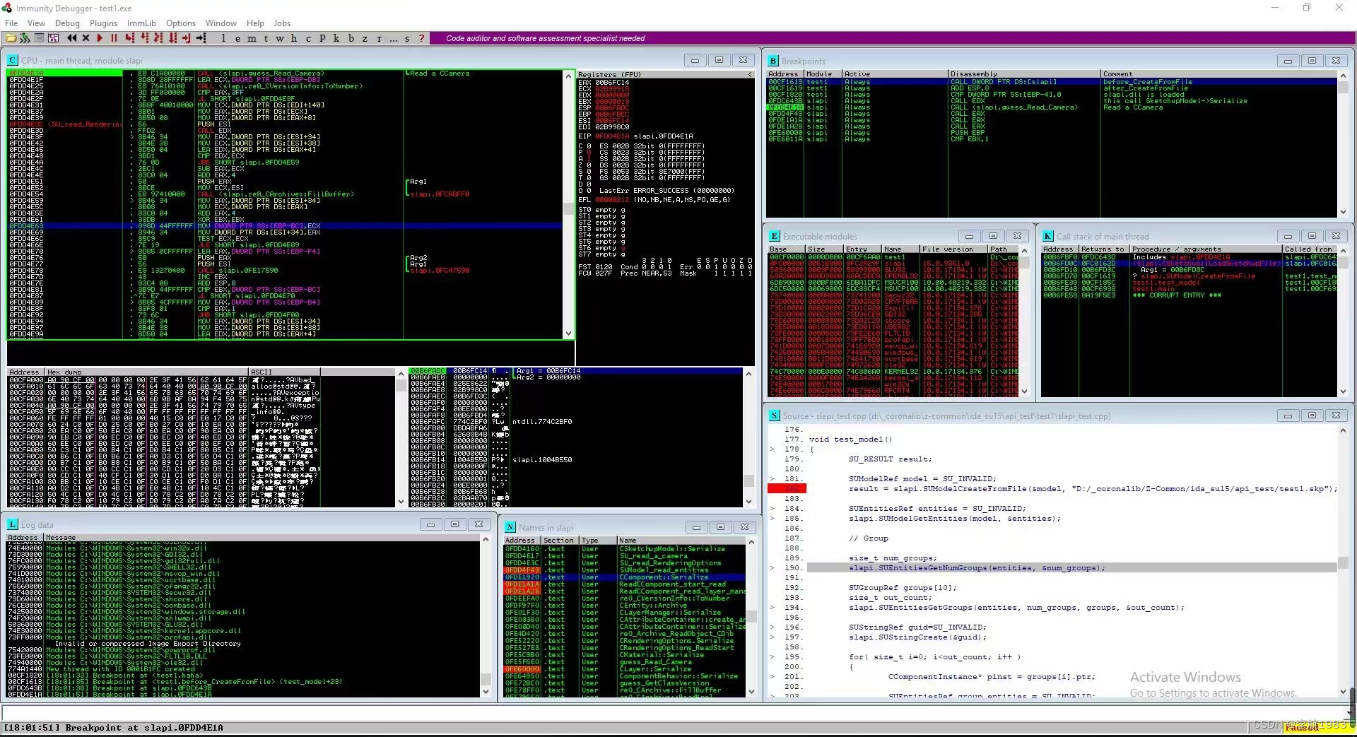Image resolution: width=1357 pixels, height=737 pixels.
Task: Show Executable modules via 'e' toolbar letter
Action: pyautogui.click(x=237, y=38)
